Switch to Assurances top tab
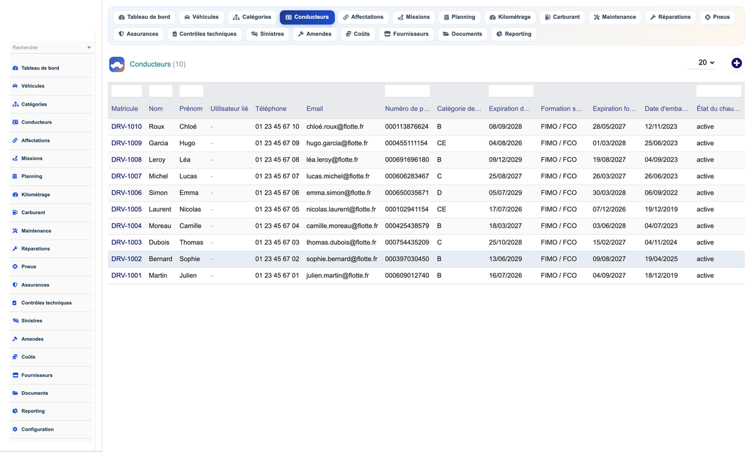752x465 pixels. (138, 34)
